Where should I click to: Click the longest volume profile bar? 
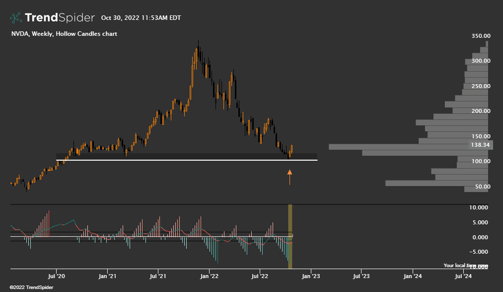pos(407,147)
